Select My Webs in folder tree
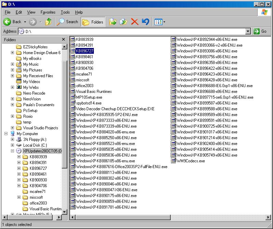273x229 pixels. point(31,87)
